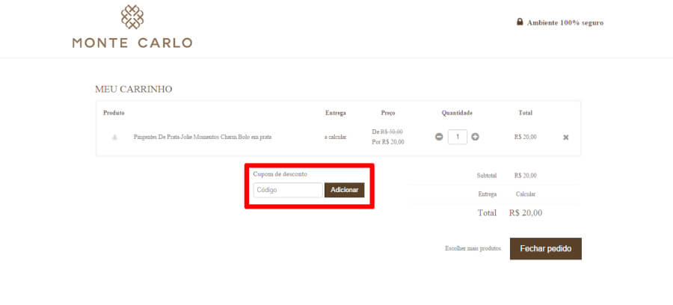Viewport: 673px width, 305px height.
Task: Click the 'Cupom de desconto' label
Action: coord(280,174)
